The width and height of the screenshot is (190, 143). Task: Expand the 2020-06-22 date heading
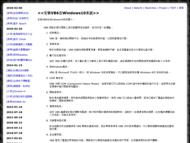click(x=14, y=123)
